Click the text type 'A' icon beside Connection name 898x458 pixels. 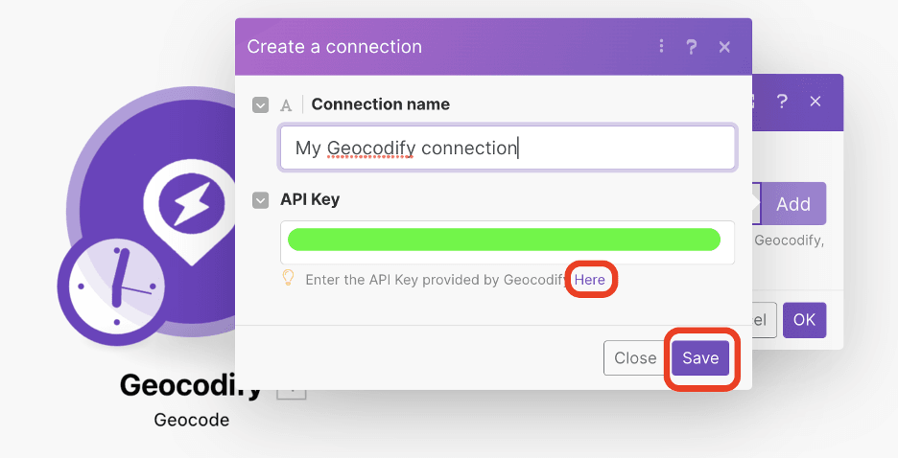(286, 105)
